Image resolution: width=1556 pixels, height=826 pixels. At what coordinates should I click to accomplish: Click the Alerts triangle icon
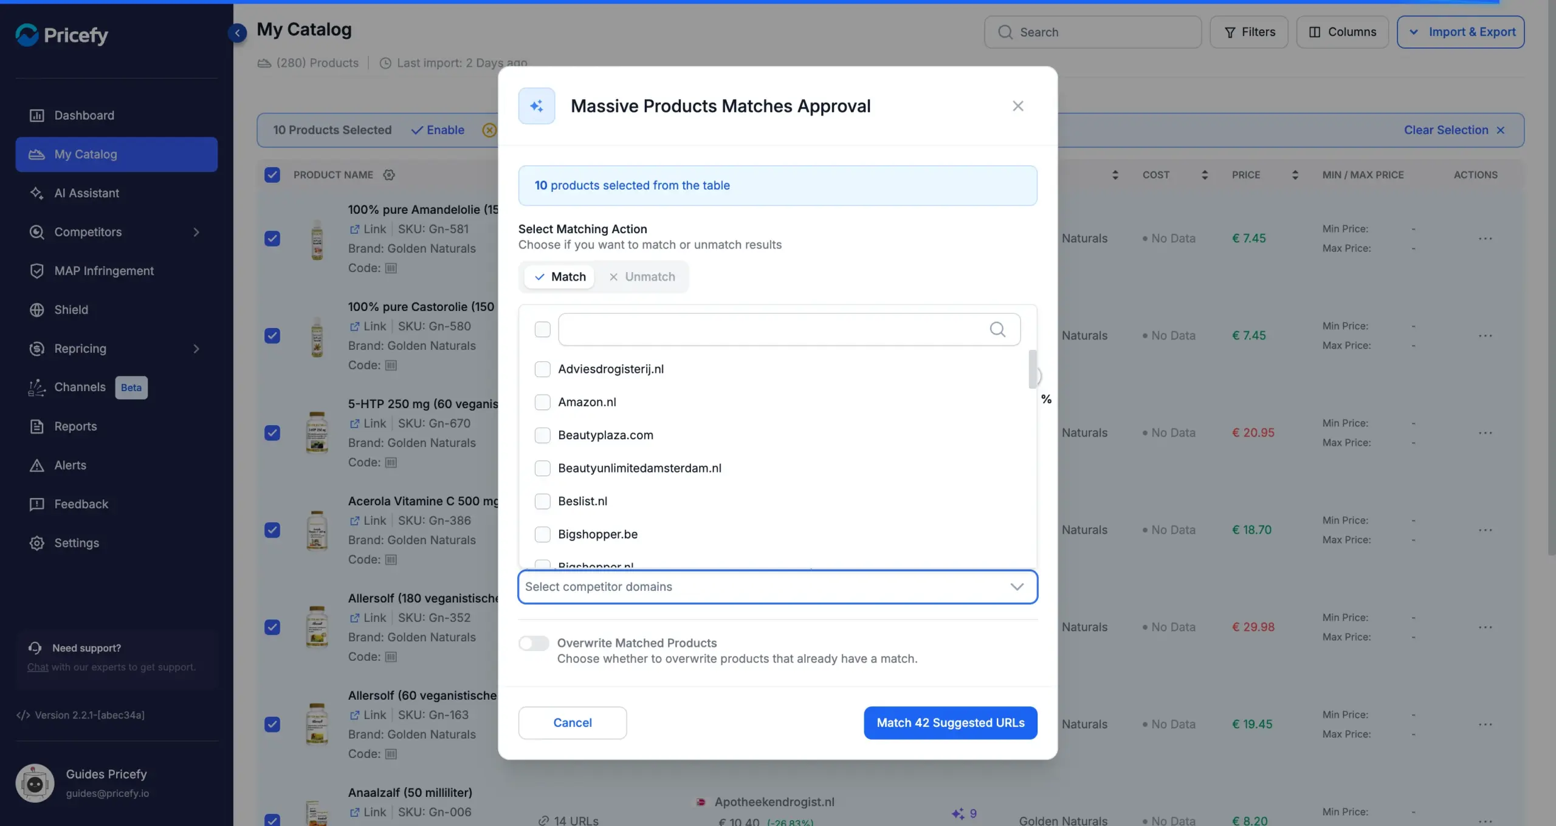tap(36, 465)
